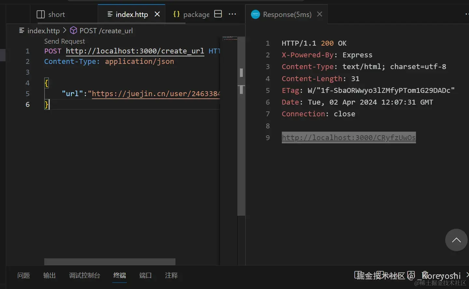469x289 pixels.
Task: Open the 注释 panel tab
Action: (172, 276)
